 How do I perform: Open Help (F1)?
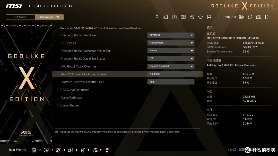pyautogui.click(x=230, y=17)
